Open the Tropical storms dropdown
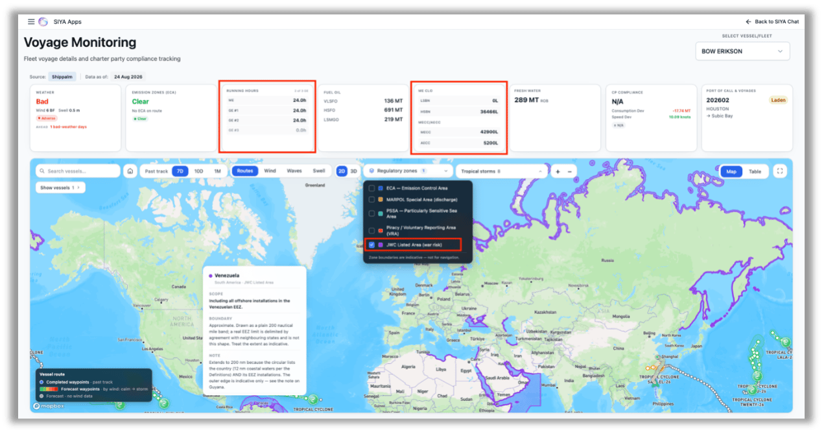Viewport: 826px width, 436px height. [501, 171]
